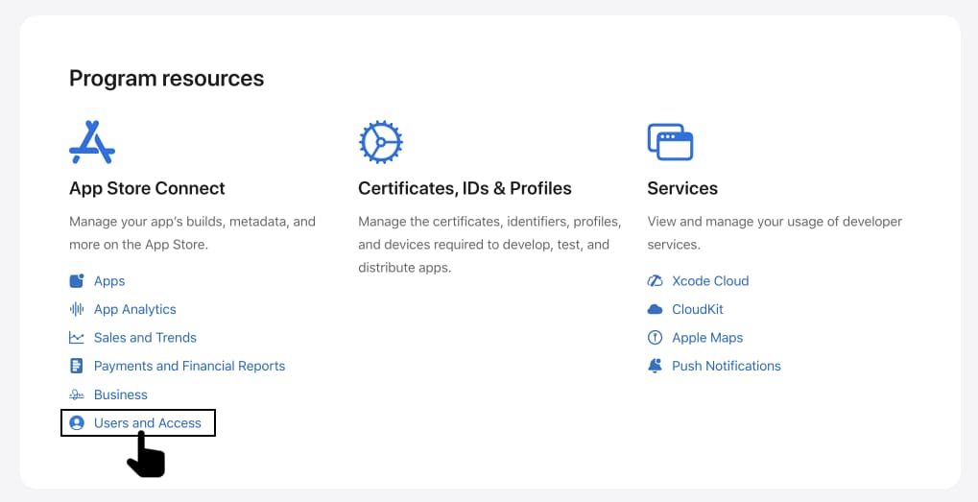Click the cloud icon beside CloudKit

pyautogui.click(x=655, y=309)
